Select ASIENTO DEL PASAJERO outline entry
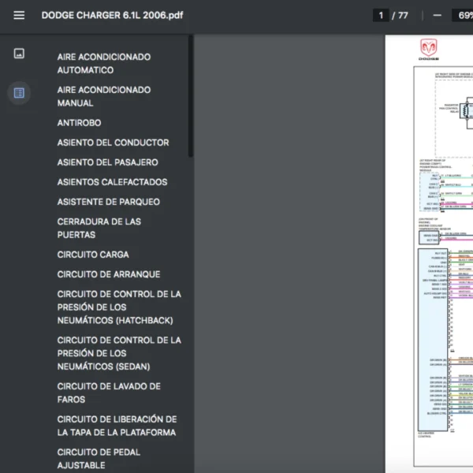Screen dimensions: 473x473 (x=107, y=162)
